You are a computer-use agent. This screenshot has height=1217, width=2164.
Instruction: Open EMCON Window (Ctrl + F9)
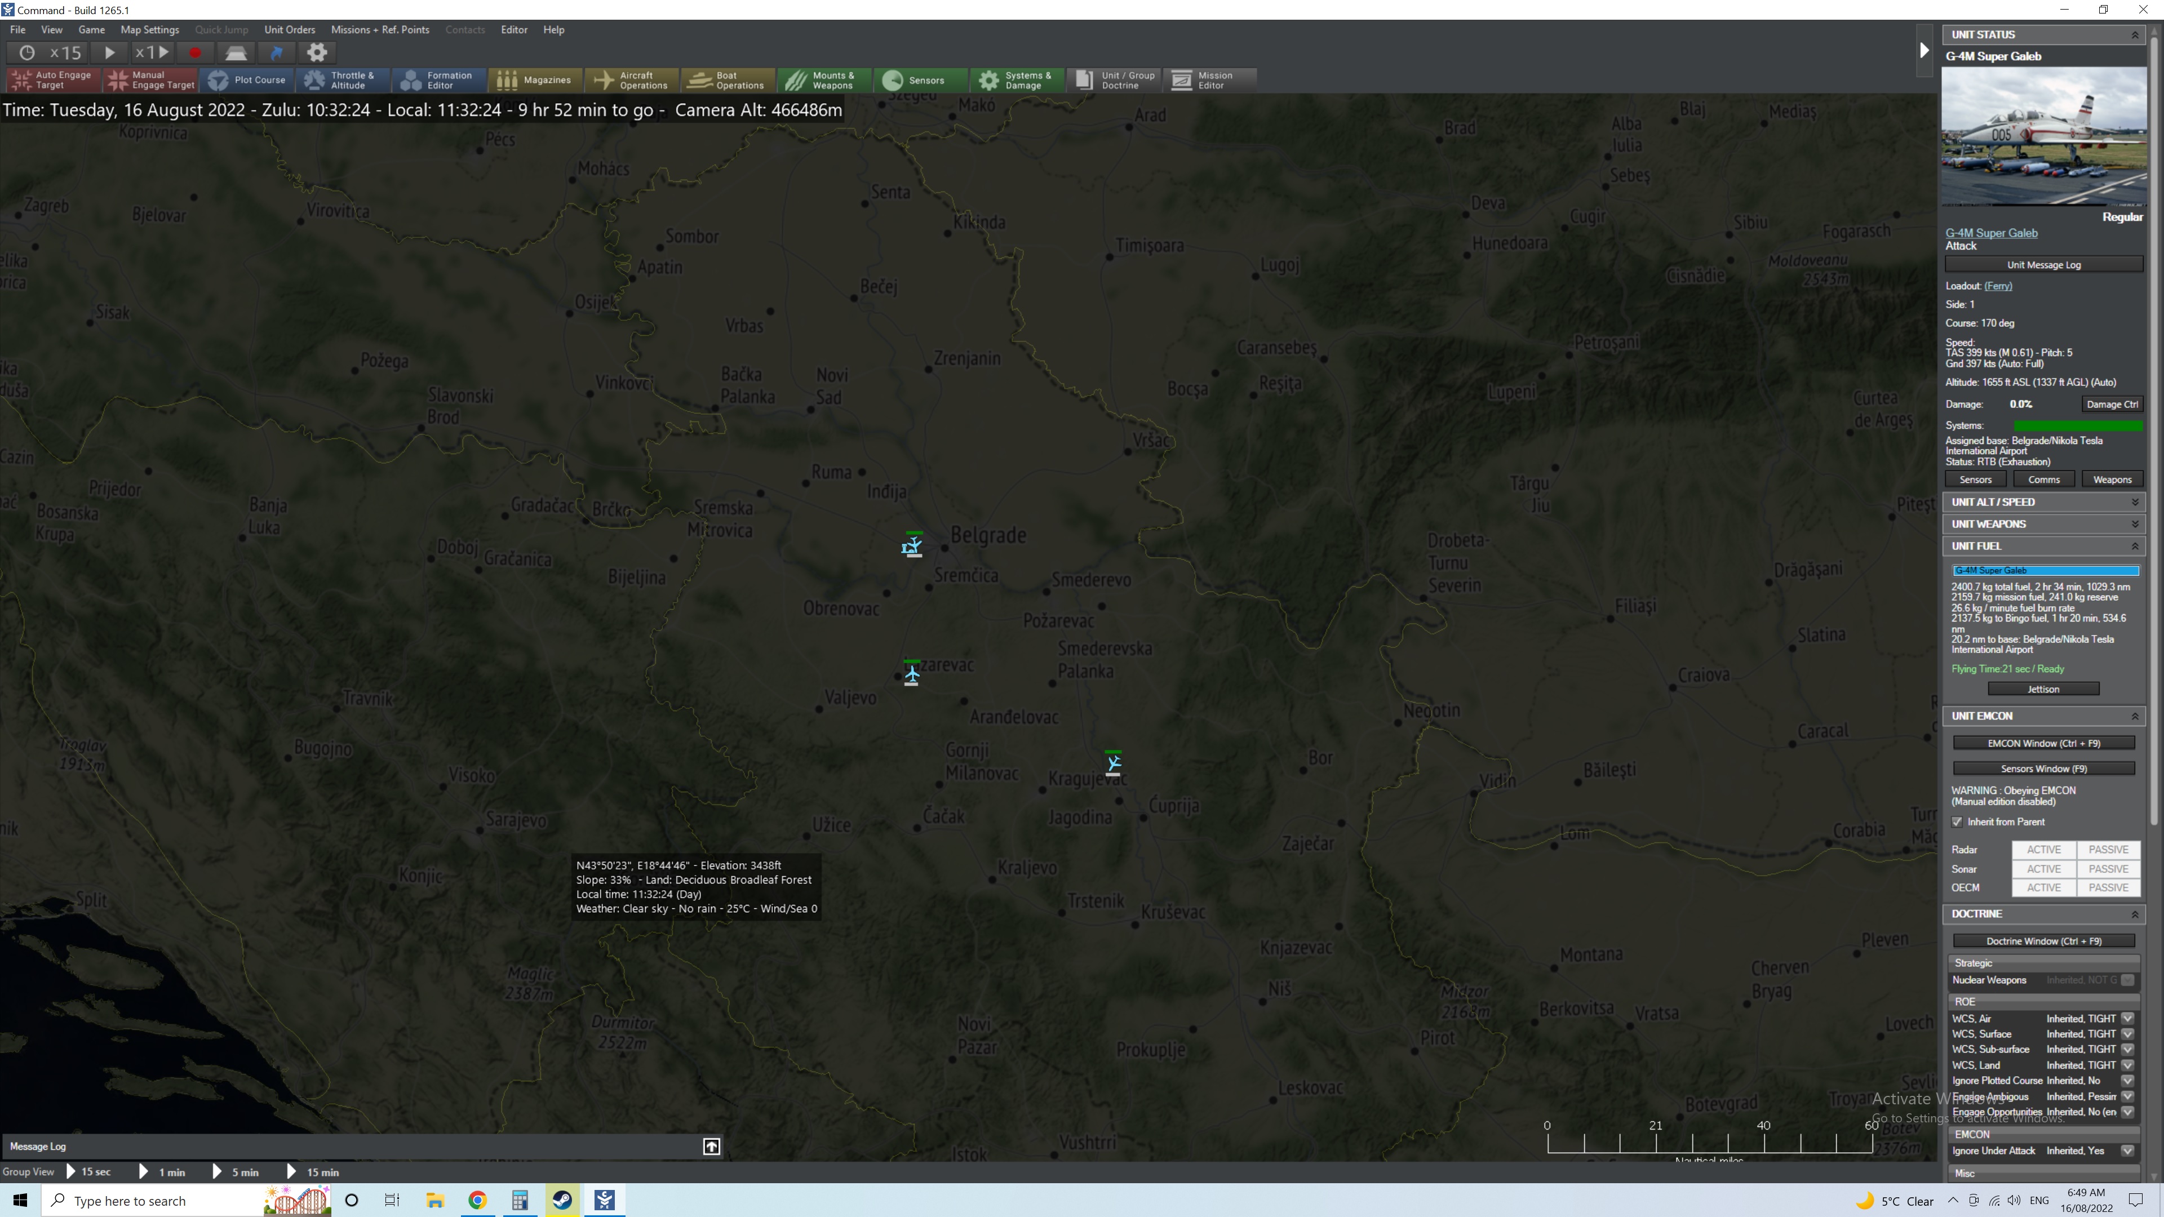[x=2043, y=743]
